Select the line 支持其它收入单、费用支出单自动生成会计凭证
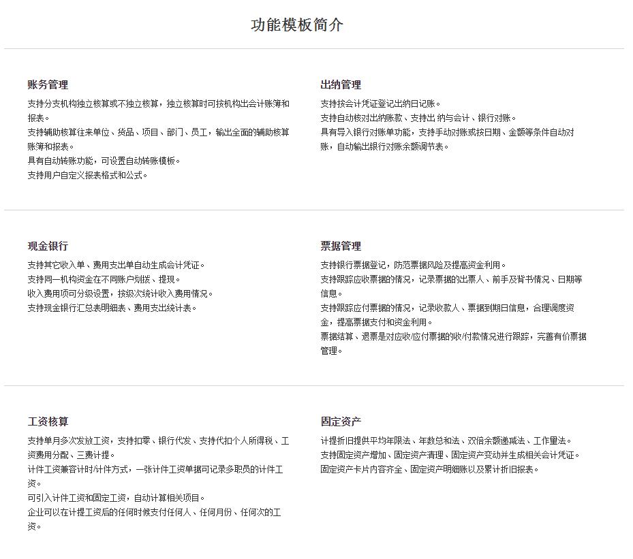Screen dimensions: 633x559 (x=116, y=266)
